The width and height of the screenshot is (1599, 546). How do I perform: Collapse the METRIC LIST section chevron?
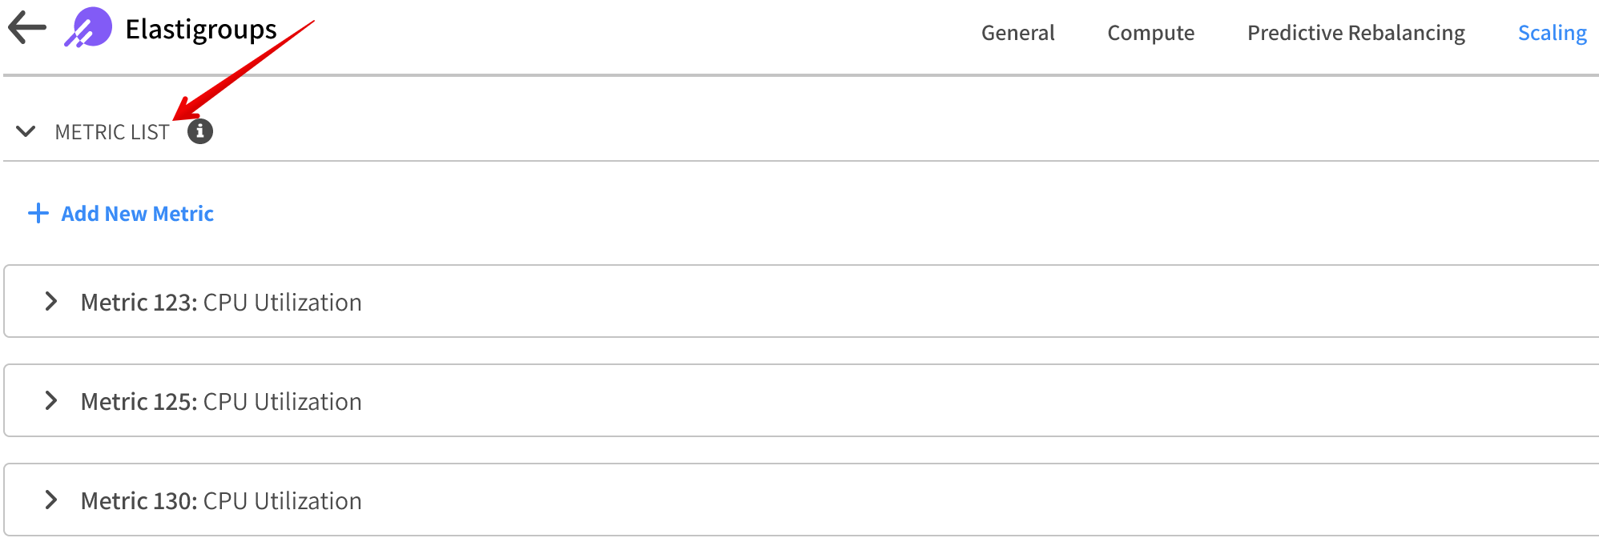tap(25, 131)
